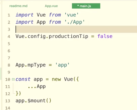Collapse the code fold at line 10
The image size is (137, 110).
coord(13,79)
